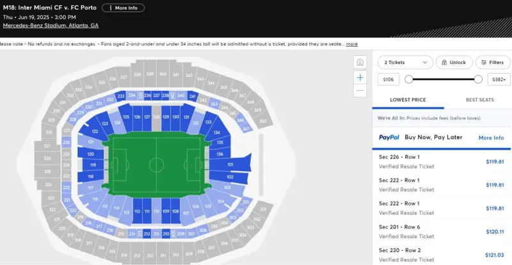This screenshot has height=265, width=512.
Task: Click the lock icon on Unlock
Action: 444,63
